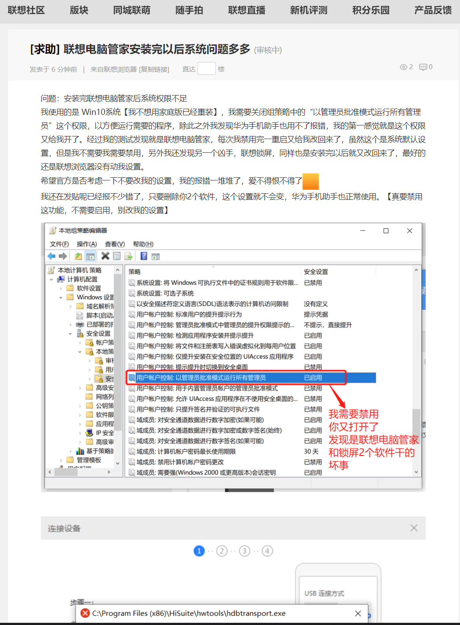
Task: Expand the 基于策略 tree node
Action: click(70, 451)
